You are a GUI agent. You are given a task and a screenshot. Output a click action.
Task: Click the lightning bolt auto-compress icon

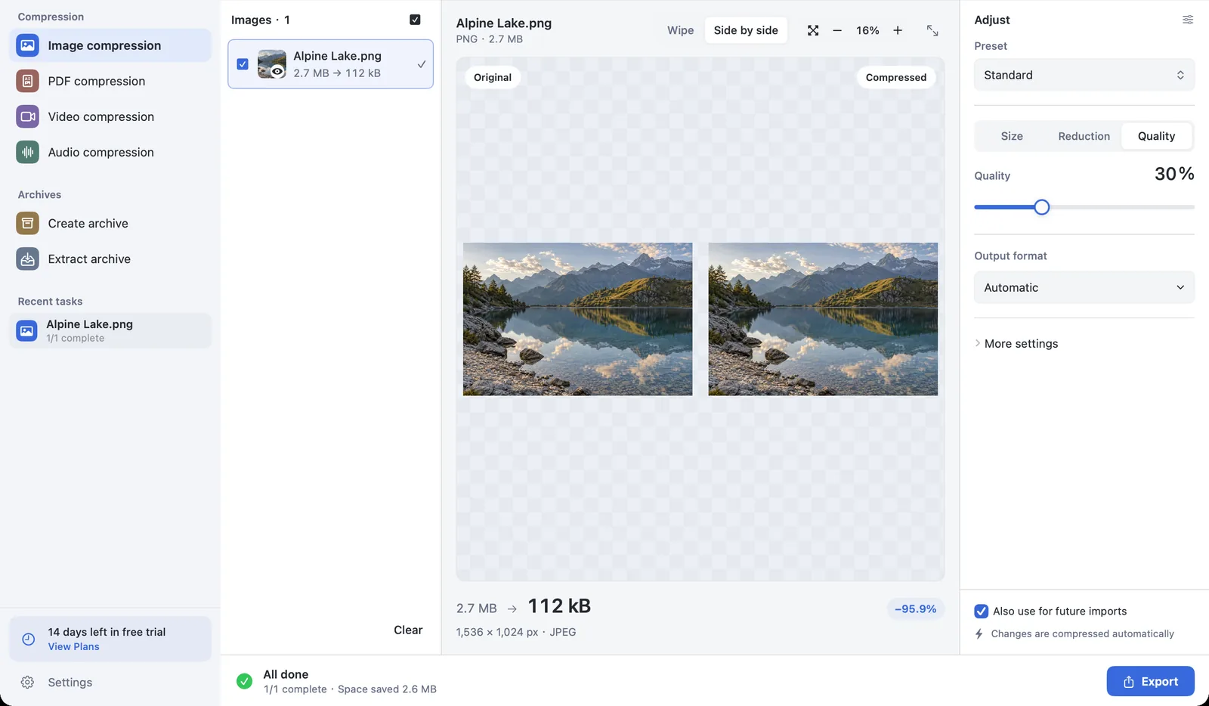coord(979,633)
